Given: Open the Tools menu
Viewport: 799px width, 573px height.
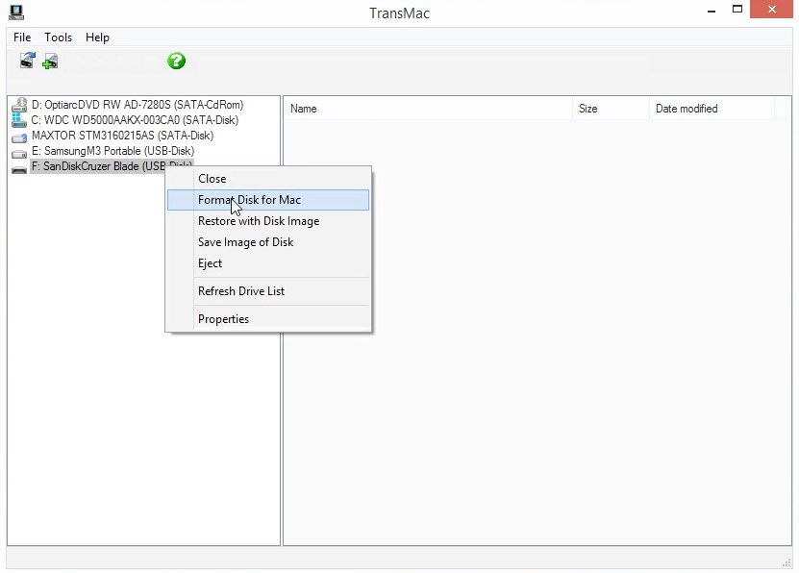Looking at the screenshot, I should pyautogui.click(x=58, y=37).
